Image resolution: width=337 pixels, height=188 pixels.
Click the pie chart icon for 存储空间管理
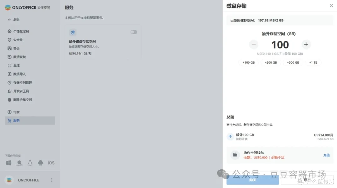click(x=9, y=83)
